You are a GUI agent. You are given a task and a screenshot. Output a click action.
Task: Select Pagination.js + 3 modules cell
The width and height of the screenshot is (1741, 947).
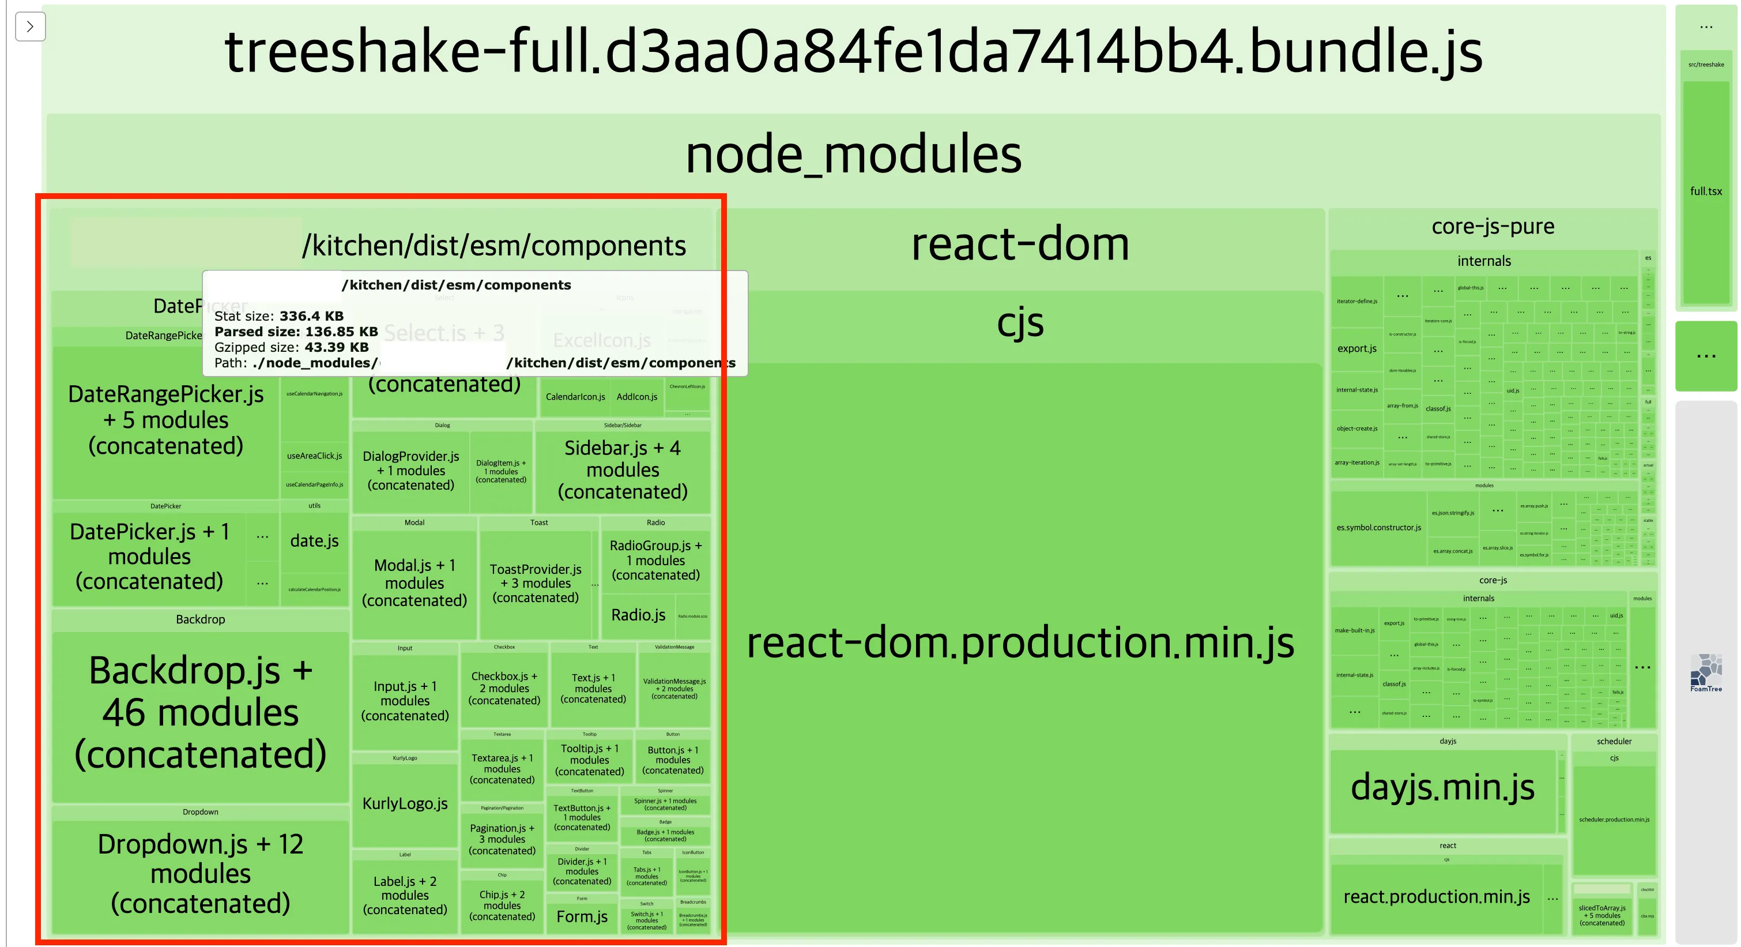point(502,840)
